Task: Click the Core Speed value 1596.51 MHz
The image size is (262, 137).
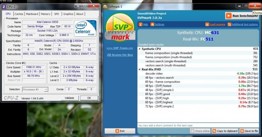Action: (x=34, y=67)
